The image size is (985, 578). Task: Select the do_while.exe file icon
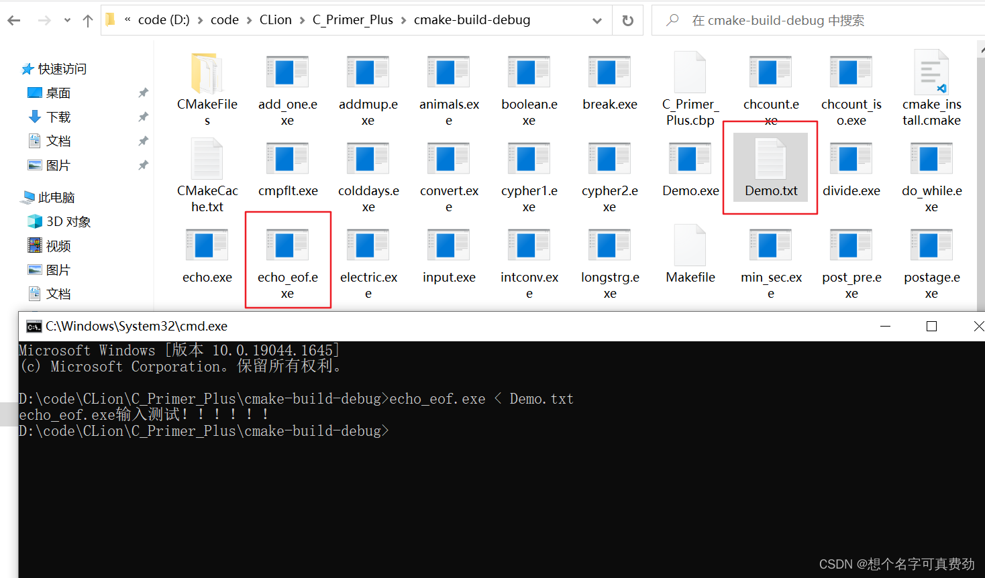coord(931,159)
